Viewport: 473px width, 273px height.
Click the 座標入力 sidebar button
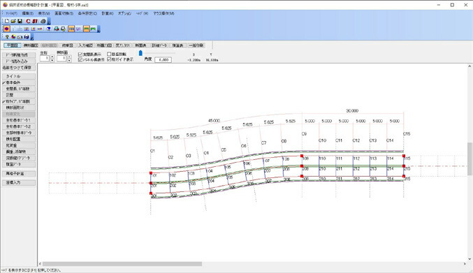19,183
